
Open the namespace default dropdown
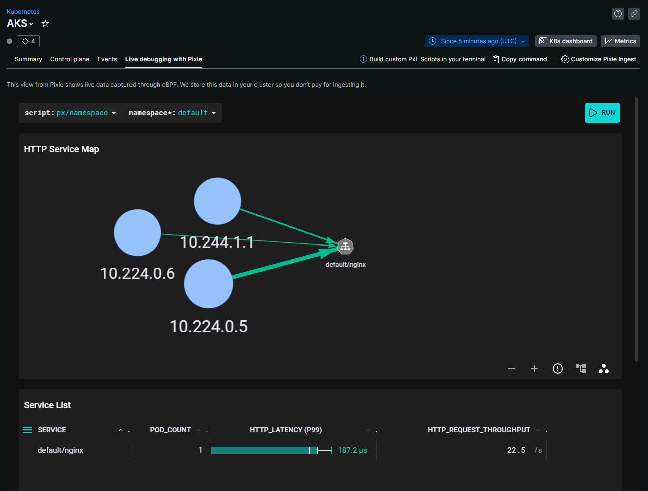click(172, 113)
